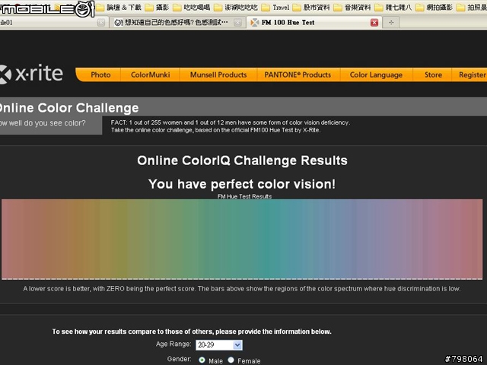
Task: Open the 網拍攝影 bookmark folder
Action: 434,7
